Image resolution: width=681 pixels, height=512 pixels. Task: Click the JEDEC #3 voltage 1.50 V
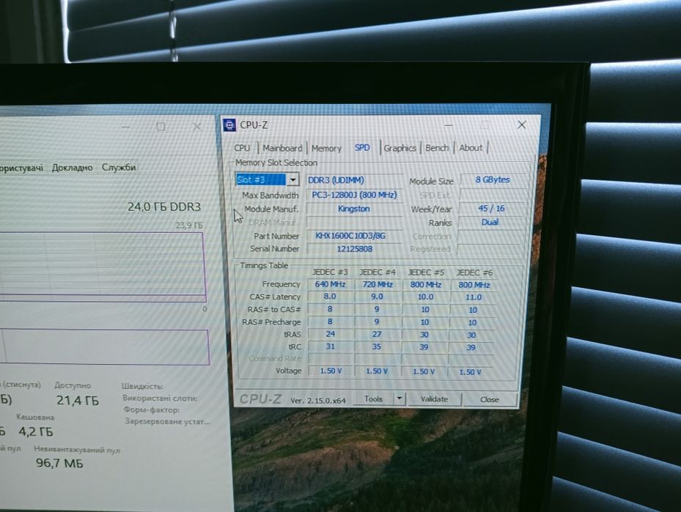pyautogui.click(x=331, y=371)
